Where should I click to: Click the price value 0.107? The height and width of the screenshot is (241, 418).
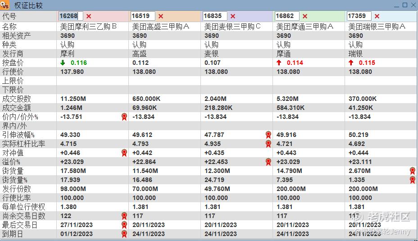[213, 63]
